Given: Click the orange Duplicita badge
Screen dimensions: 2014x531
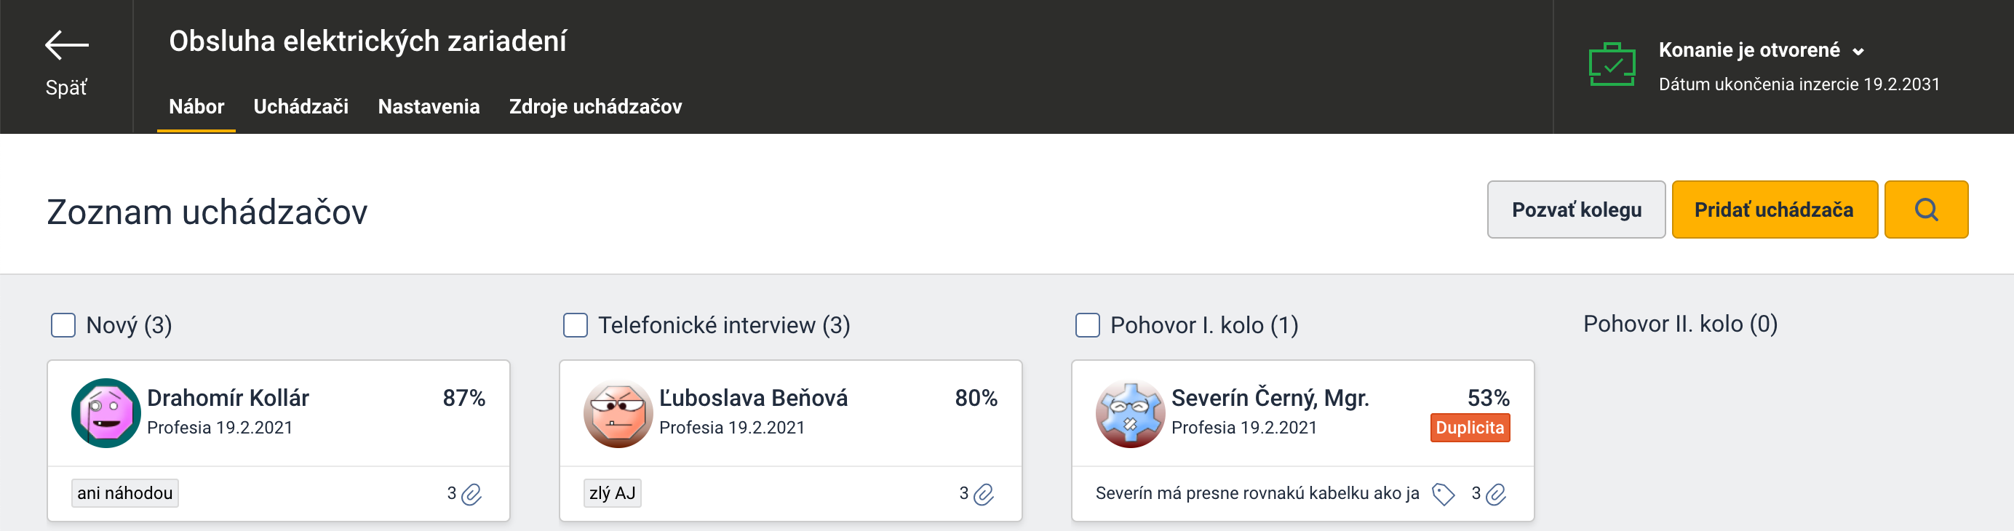Looking at the screenshot, I should click(1470, 428).
